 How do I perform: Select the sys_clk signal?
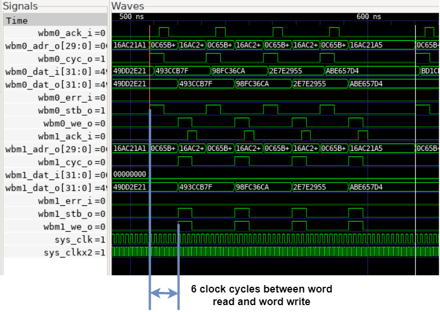(x=55, y=239)
